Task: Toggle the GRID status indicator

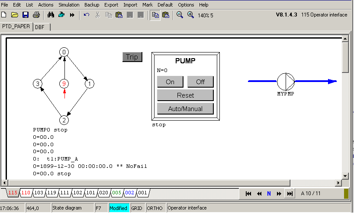Action: coord(137,208)
